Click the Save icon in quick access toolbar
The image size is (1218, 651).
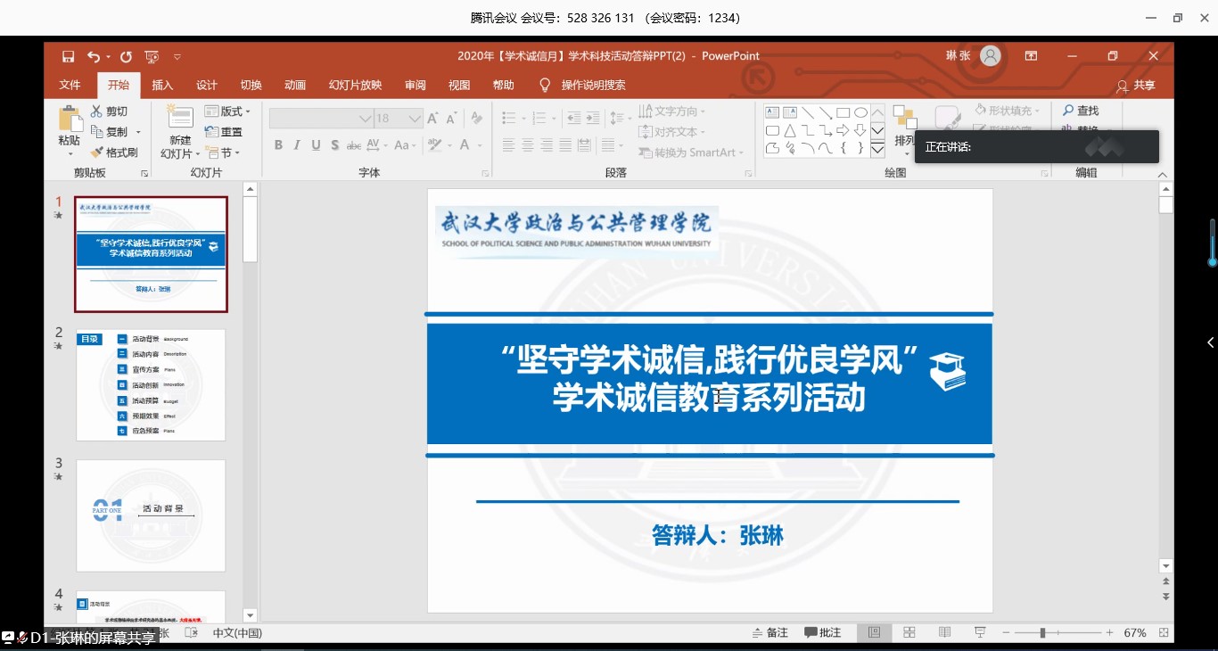point(69,56)
